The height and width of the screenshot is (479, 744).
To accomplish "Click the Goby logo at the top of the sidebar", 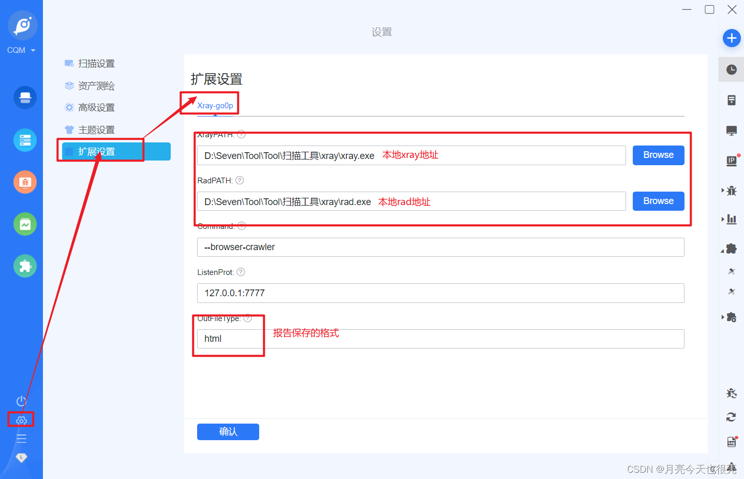I will (x=23, y=25).
